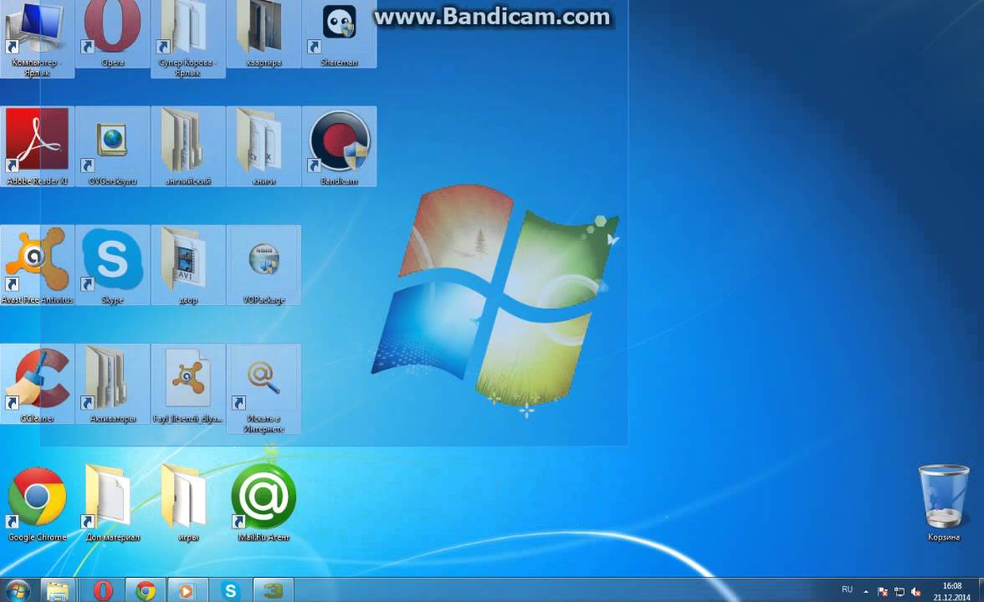Open Skype from the taskbar
Viewport: 984px width, 602px height.
pos(230,590)
